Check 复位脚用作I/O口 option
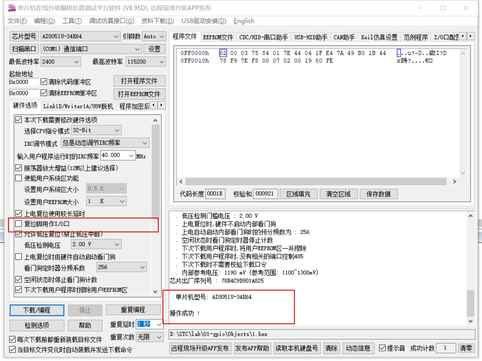Image resolution: width=482 pixels, height=361 pixels. click(x=19, y=224)
